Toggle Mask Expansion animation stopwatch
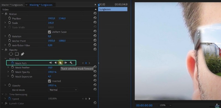 pyautogui.click(x=12, y=77)
